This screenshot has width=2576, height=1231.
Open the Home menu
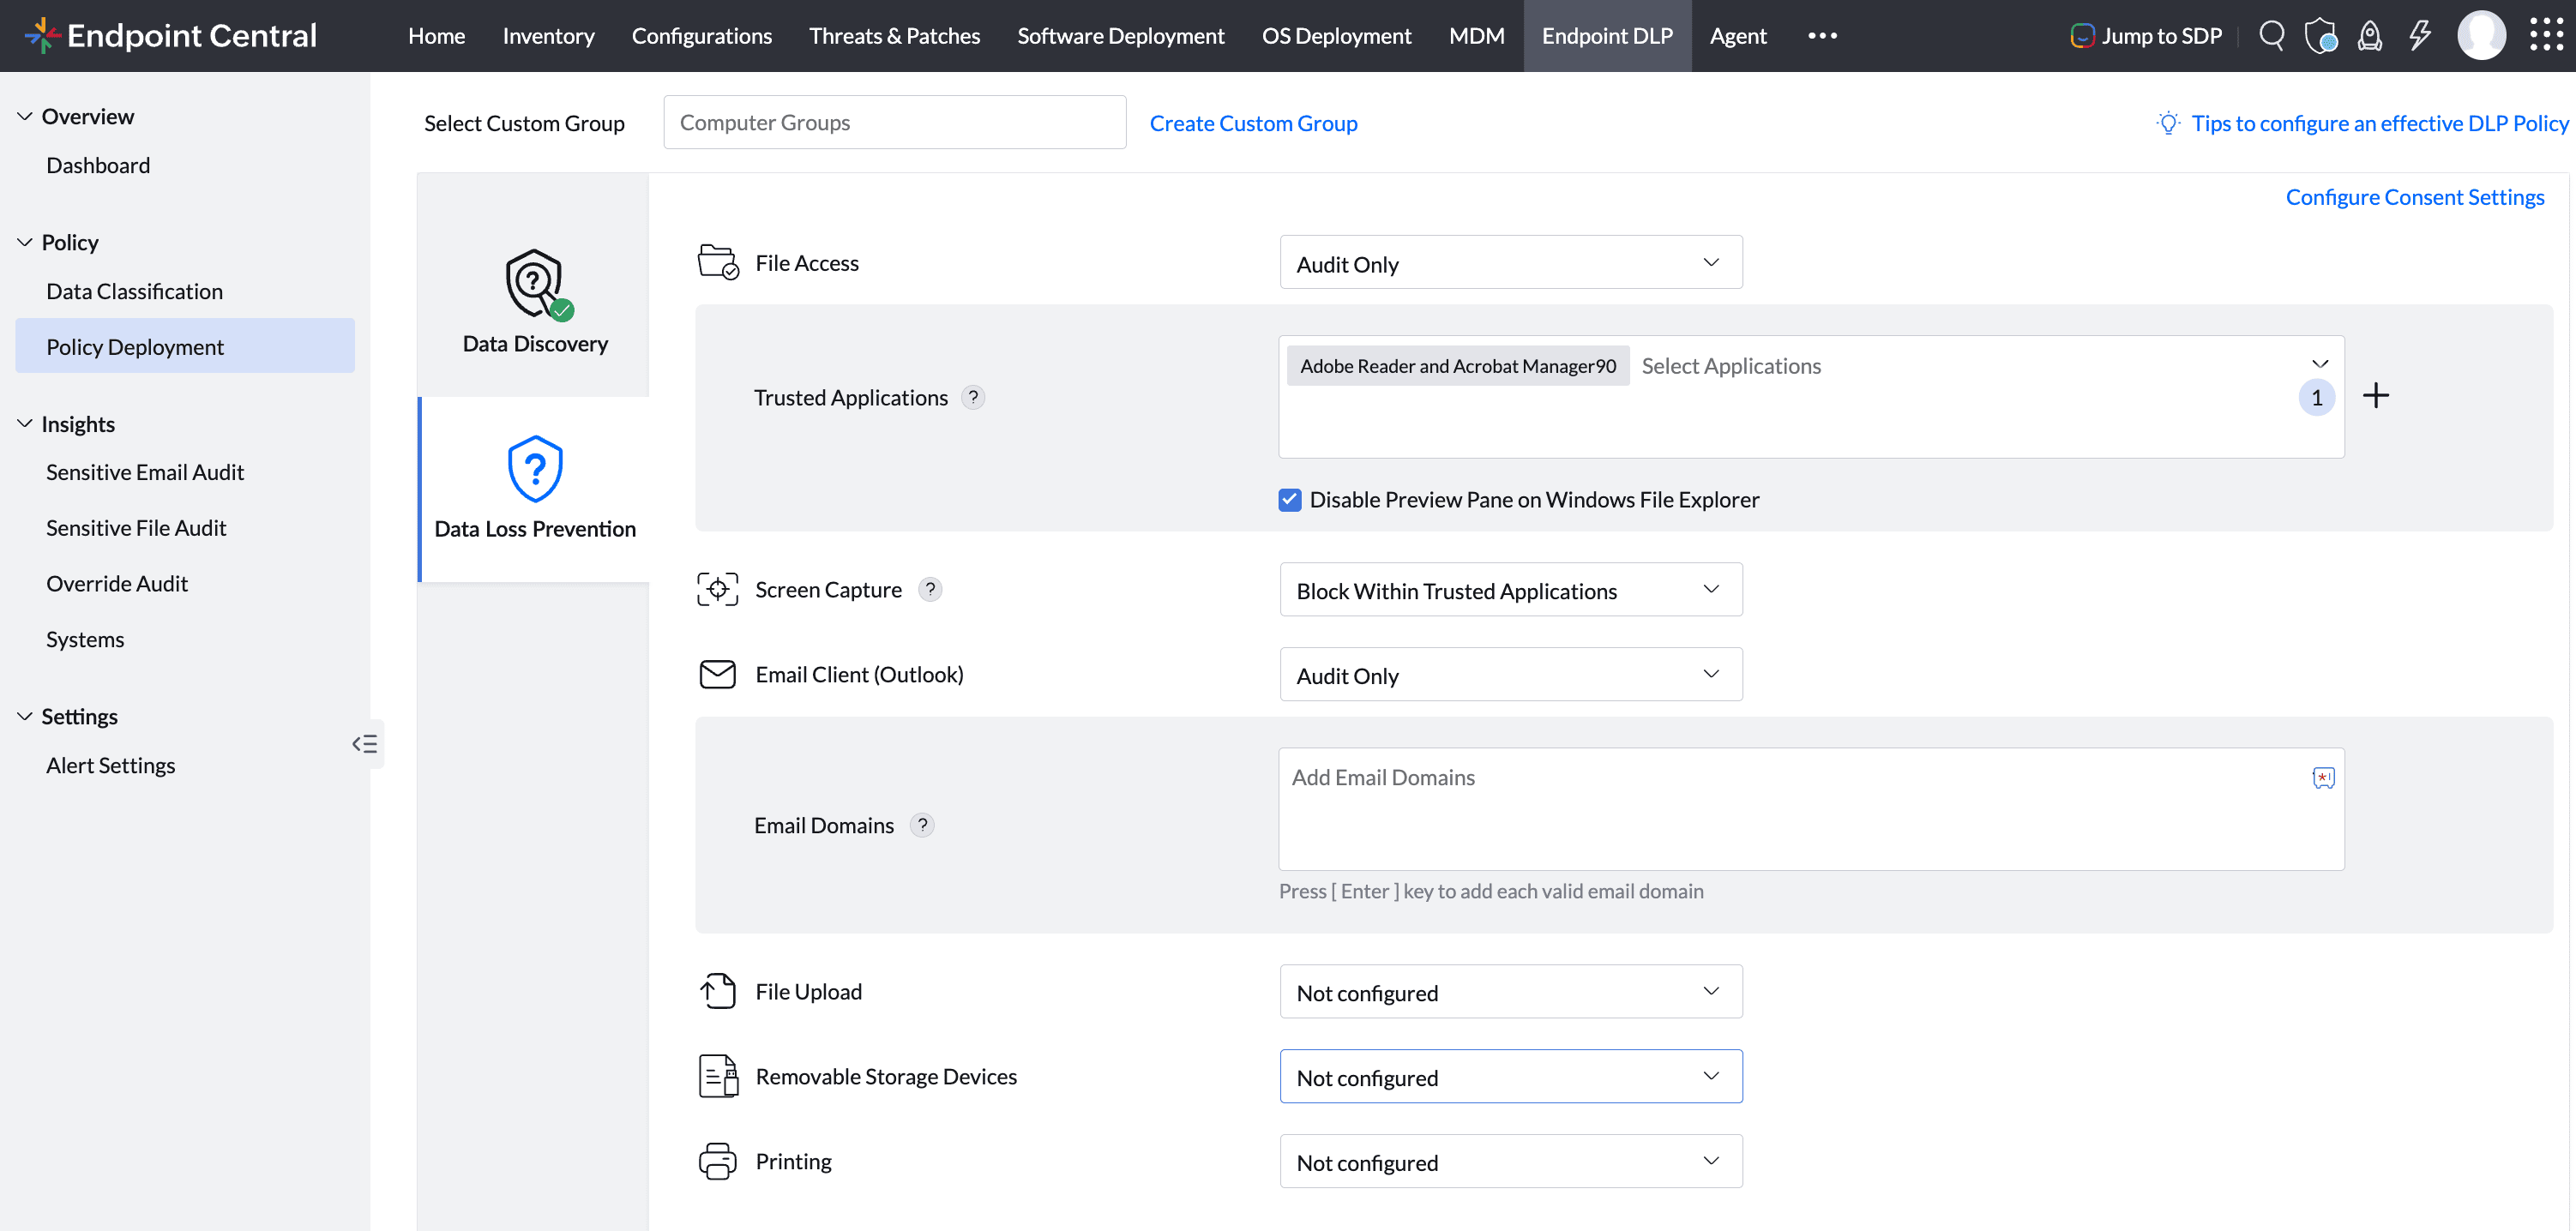tap(436, 36)
